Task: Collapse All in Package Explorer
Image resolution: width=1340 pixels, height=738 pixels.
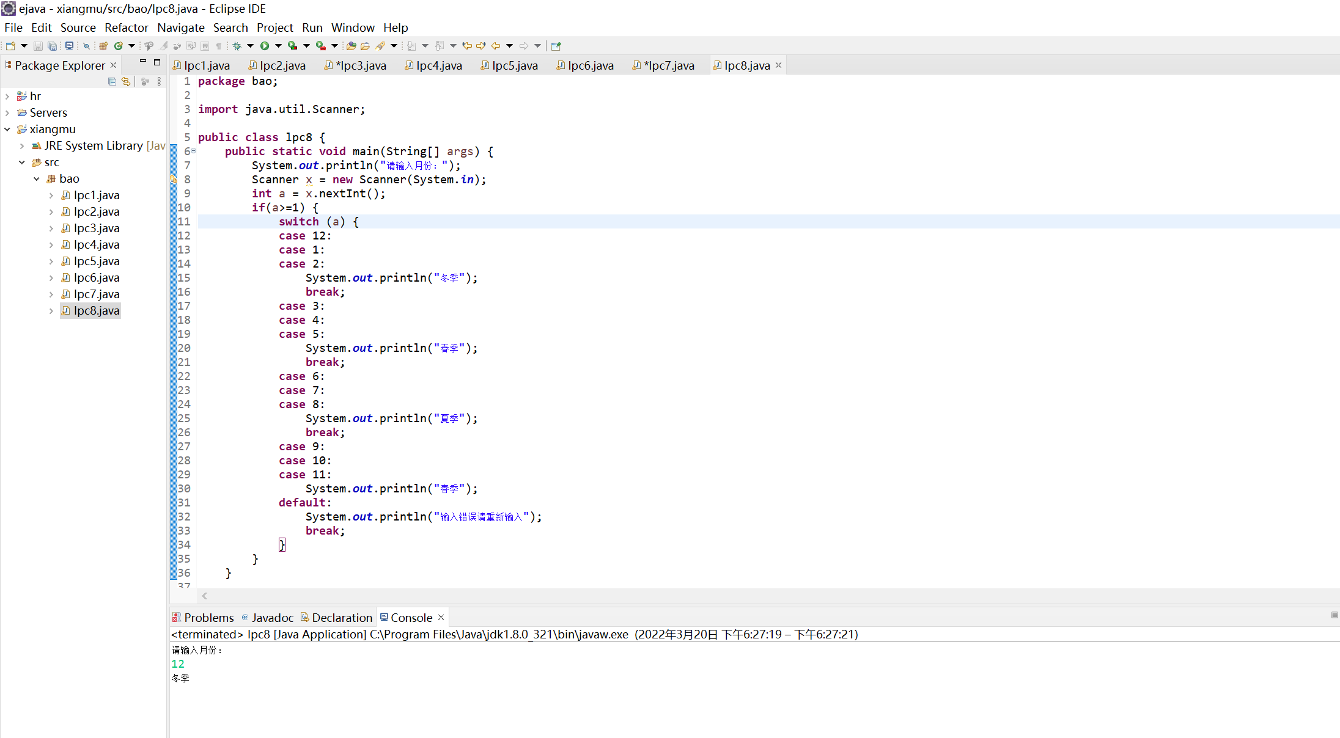Action: pyautogui.click(x=112, y=81)
